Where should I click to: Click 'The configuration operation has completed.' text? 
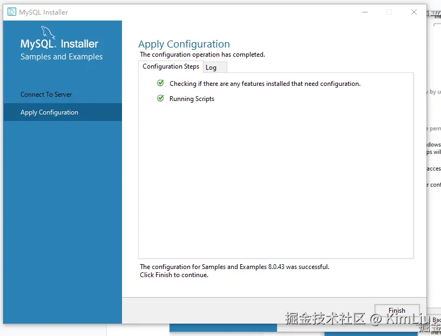pyautogui.click(x=202, y=55)
